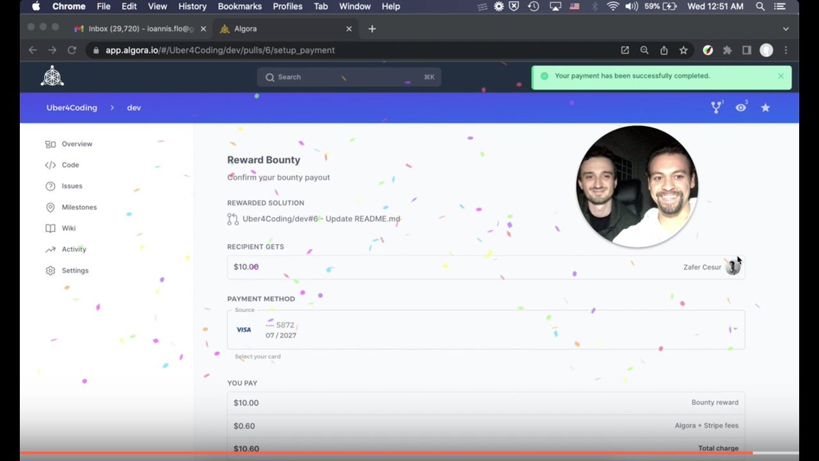
Task: Seek on the red video progress bar
Action: coord(409,453)
